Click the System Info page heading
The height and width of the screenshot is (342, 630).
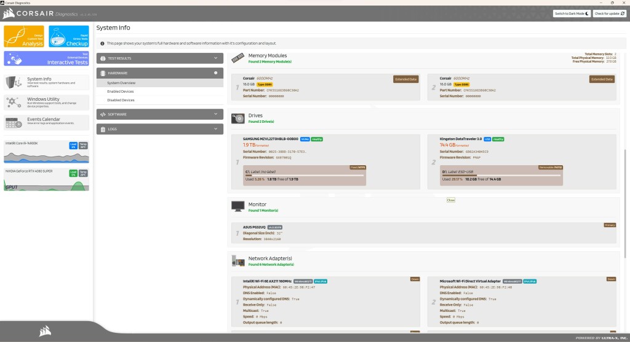click(x=113, y=28)
